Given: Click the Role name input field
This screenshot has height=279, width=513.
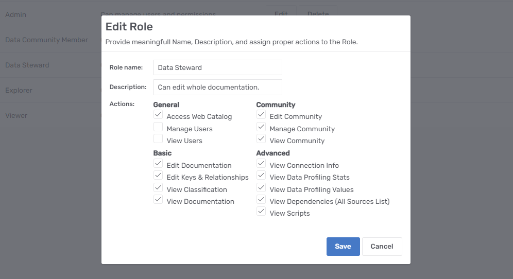Looking at the screenshot, I should pyautogui.click(x=217, y=67).
